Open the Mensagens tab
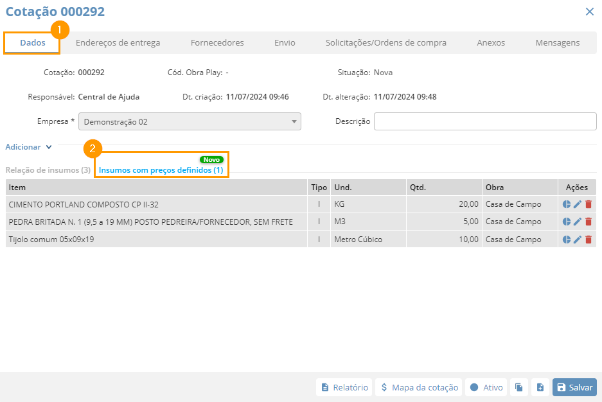The width and height of the screenshot is (602, 402). pyautogui.click(x=558, y=42)
